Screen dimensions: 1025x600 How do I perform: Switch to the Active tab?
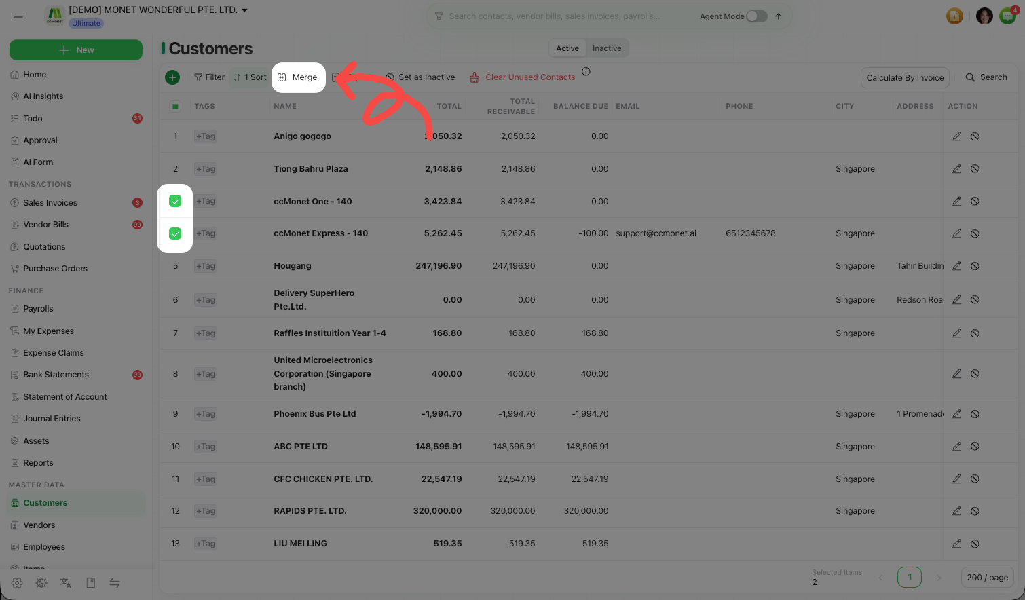click(567, 48)
